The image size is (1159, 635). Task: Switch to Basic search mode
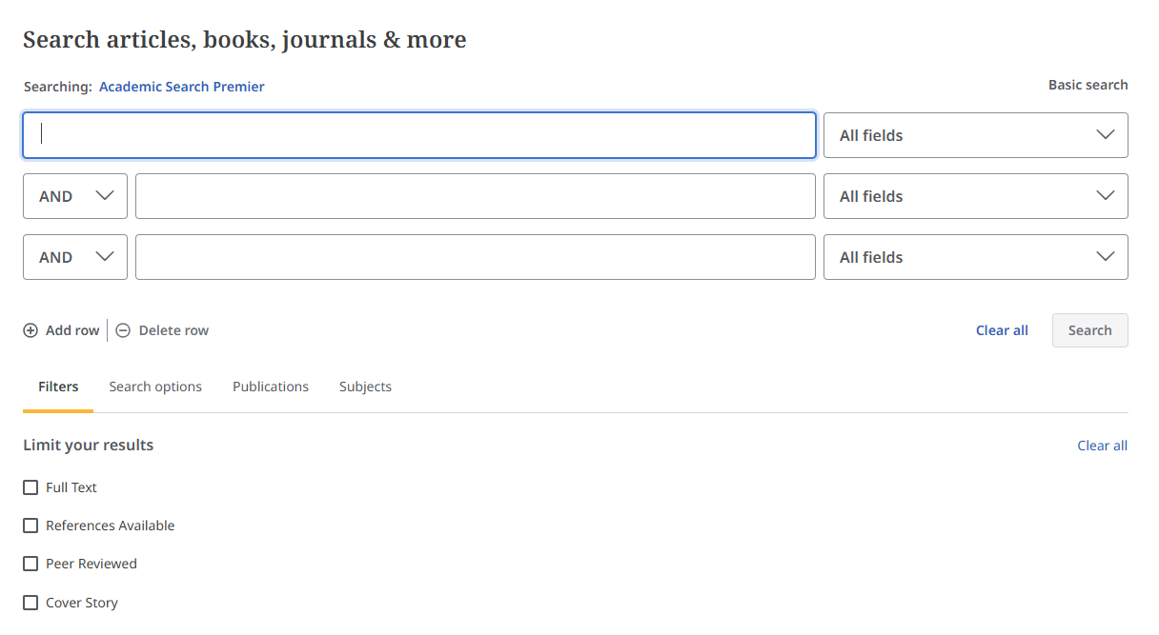pos(1087,84)
